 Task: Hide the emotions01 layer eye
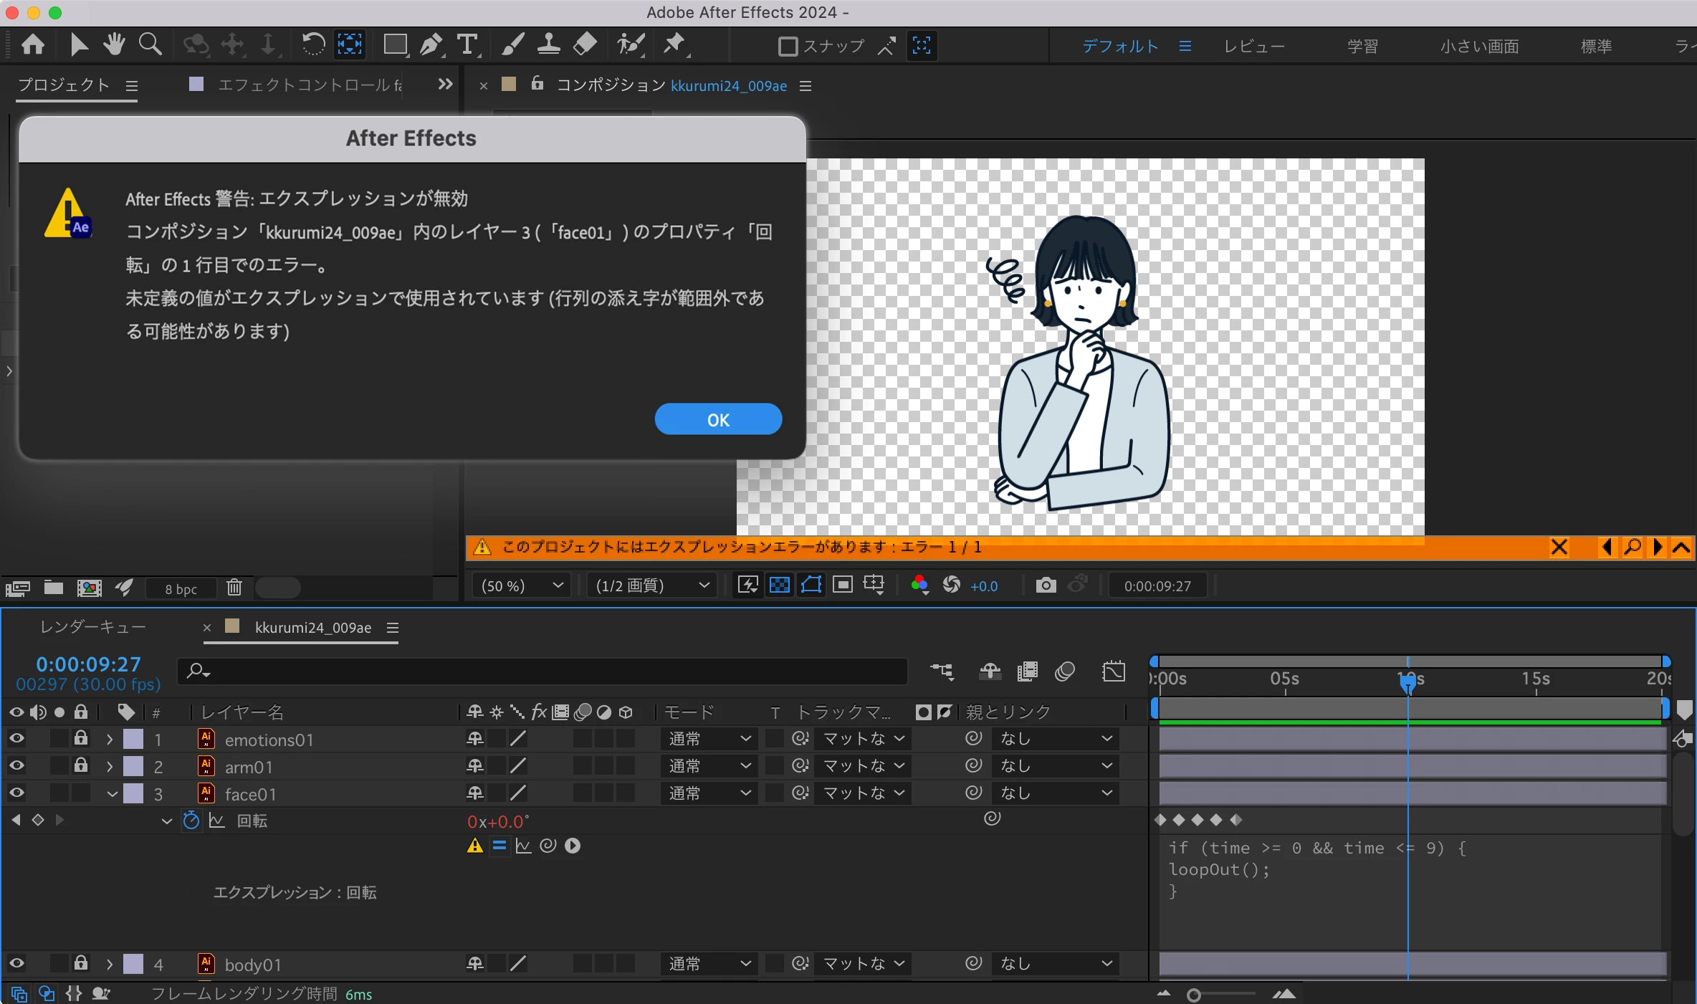(x=16, y=739)
